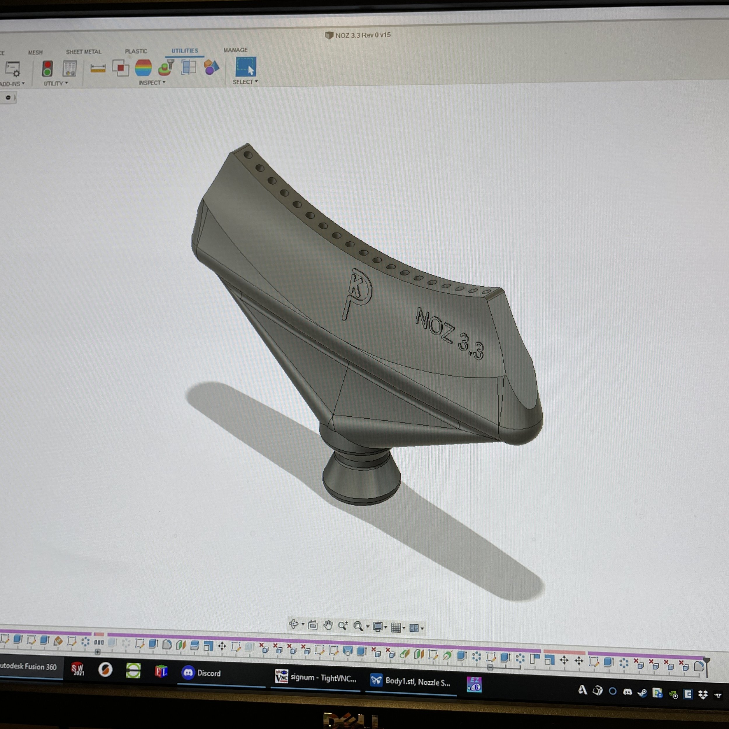Click the Zoom tool
Screen dimensions: 729x729
pos(343,625)
